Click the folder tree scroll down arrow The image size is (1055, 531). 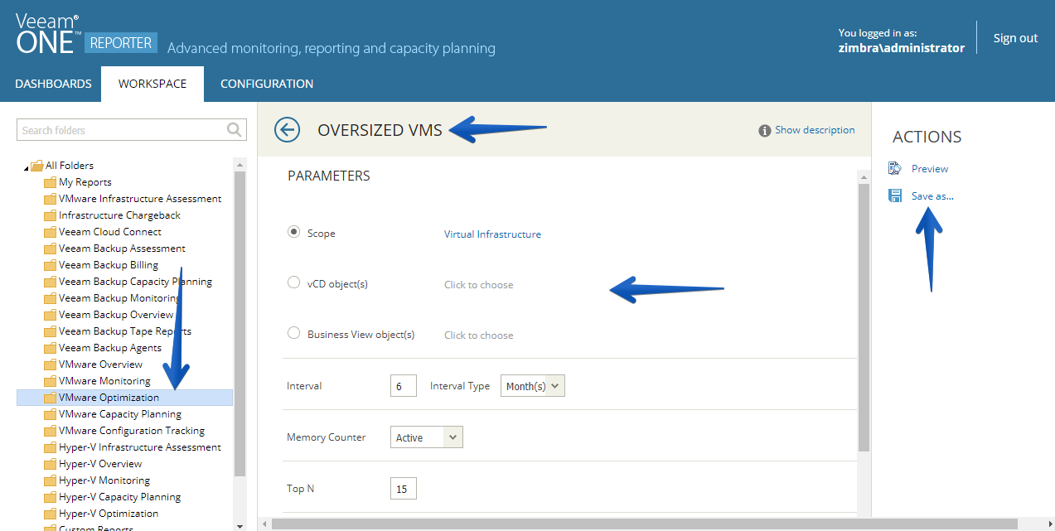[240, 525]
